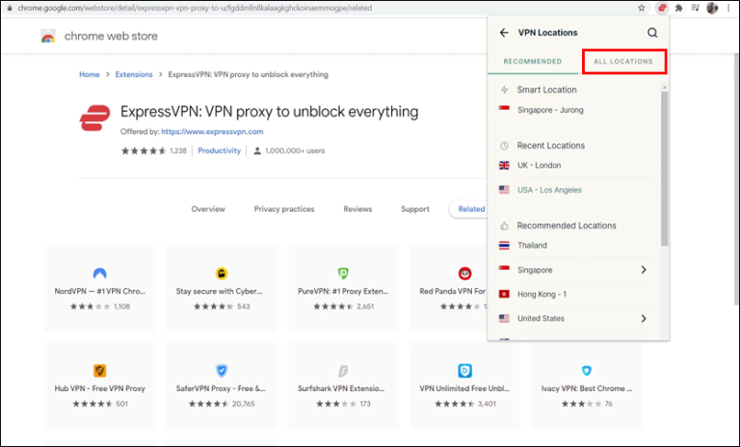Open the Privacy practices tab

(x=284, y=209)
